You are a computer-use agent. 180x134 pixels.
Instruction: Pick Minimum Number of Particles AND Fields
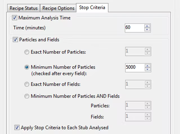(x=27, y=96)
